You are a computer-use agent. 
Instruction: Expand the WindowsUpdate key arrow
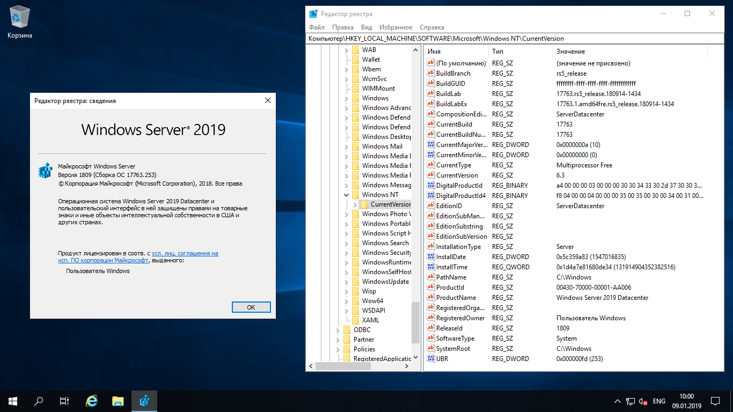pos(346,282)
